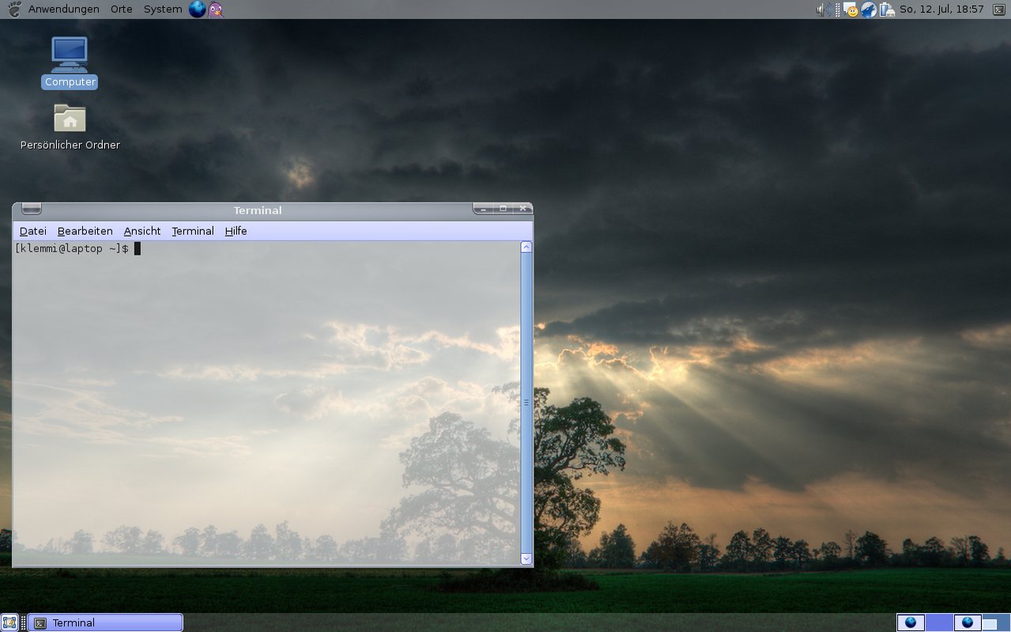Open the Orte menu
The width and height of the screenshot is (1011, 632).
(x=122, y=9)
